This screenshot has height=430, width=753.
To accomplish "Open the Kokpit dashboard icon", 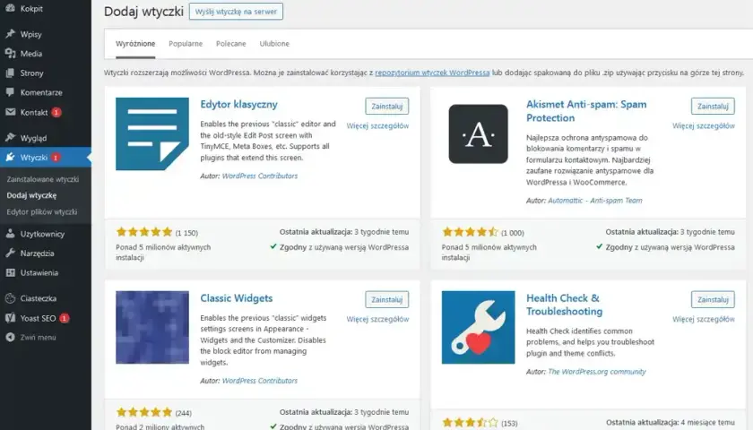I will [x=10, y=8].
